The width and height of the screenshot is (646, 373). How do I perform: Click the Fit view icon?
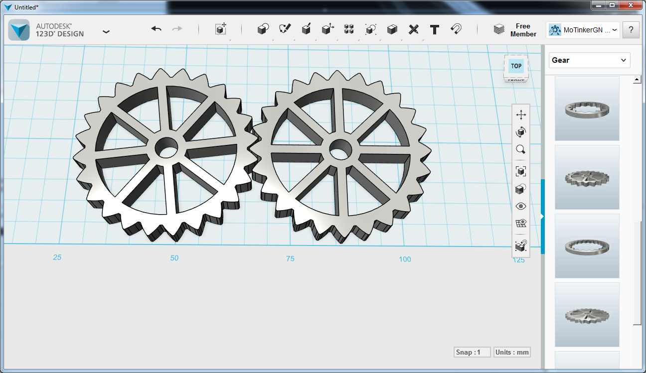pyautogui.click(x=521, y=171)
